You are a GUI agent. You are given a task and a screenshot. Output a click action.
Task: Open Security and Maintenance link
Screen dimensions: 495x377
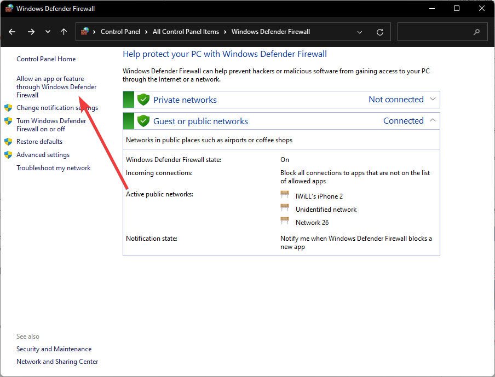click(x=54, y=349)
